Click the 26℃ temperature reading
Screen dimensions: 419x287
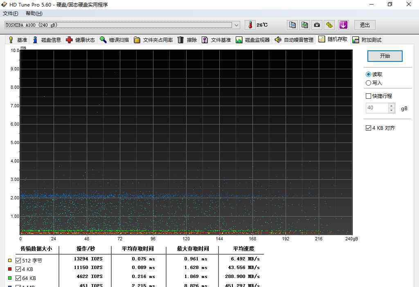[x=262, y=25]
